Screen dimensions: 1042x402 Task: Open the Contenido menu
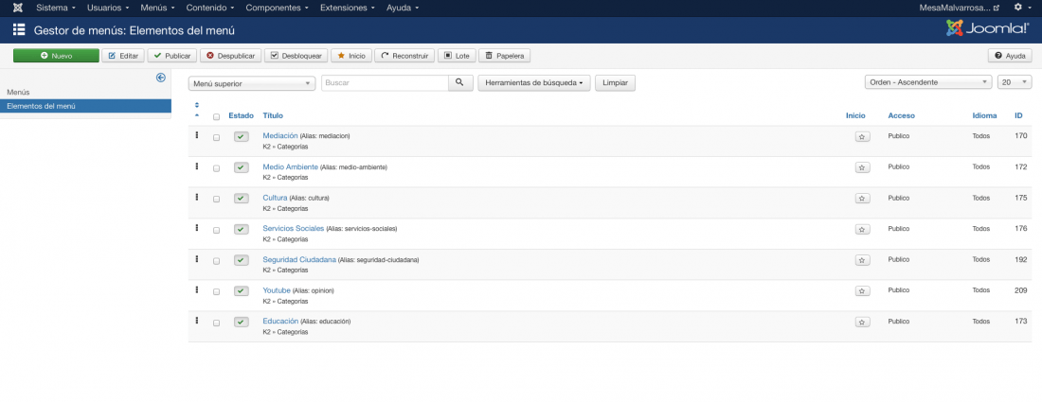click(x=210, y=8)
